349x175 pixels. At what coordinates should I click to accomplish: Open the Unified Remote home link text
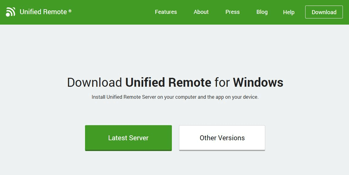pos(45,12)
